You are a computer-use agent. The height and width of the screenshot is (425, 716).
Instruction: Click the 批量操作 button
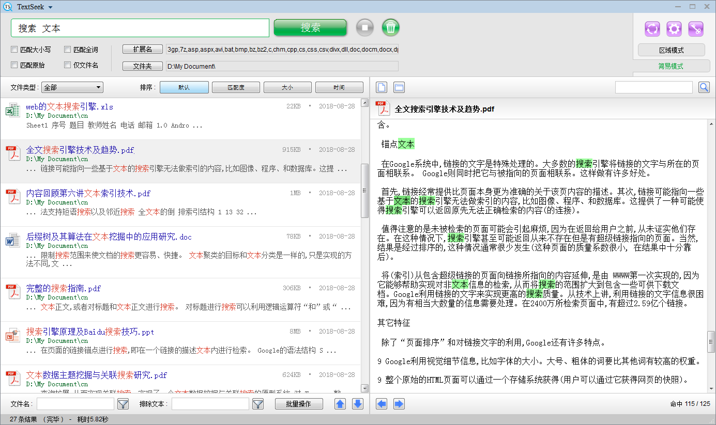click(x=299, y=404)
